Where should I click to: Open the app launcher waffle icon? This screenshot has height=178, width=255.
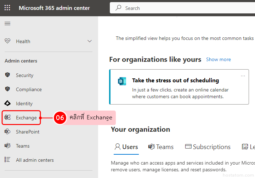point(7,8)
